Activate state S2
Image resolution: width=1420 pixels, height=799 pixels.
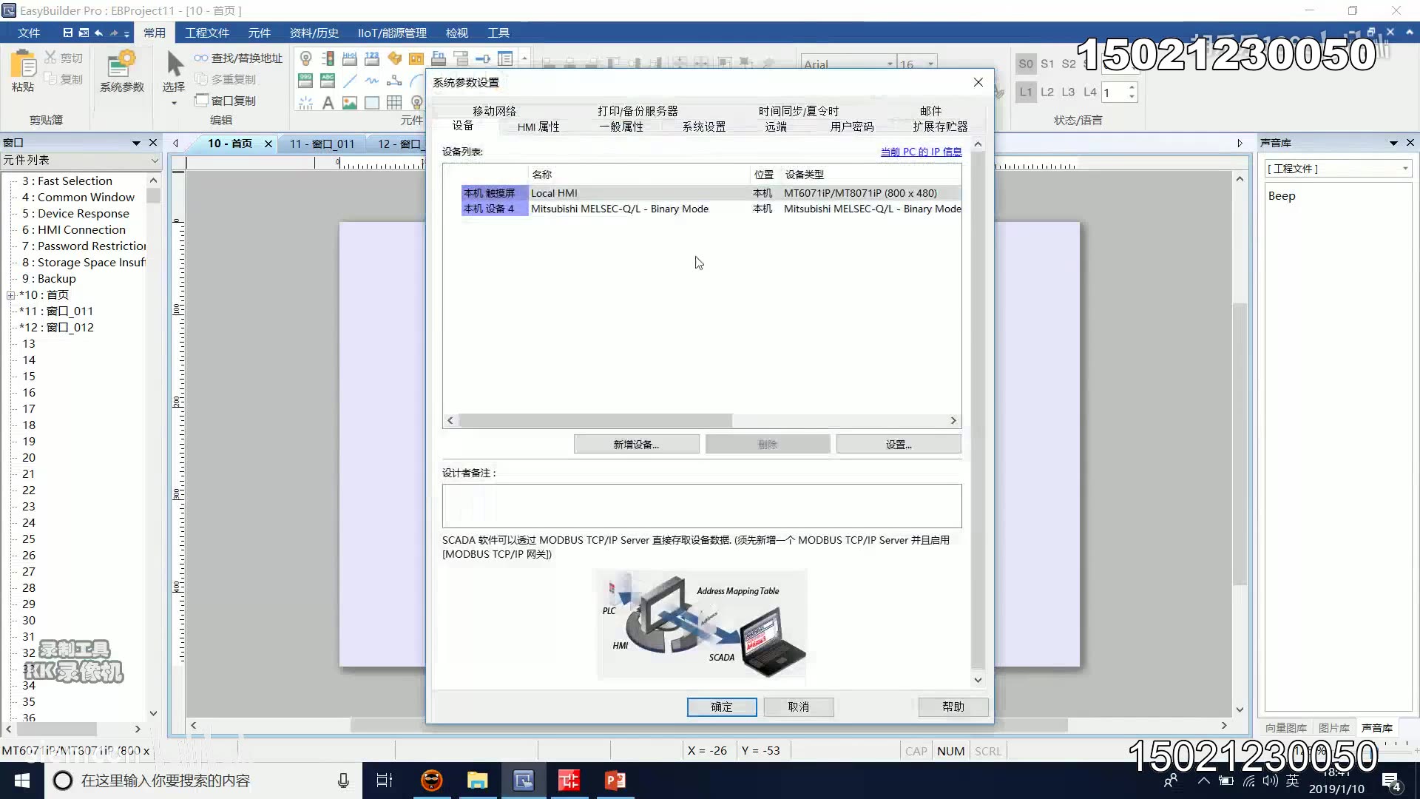[x=1069, y=64]
